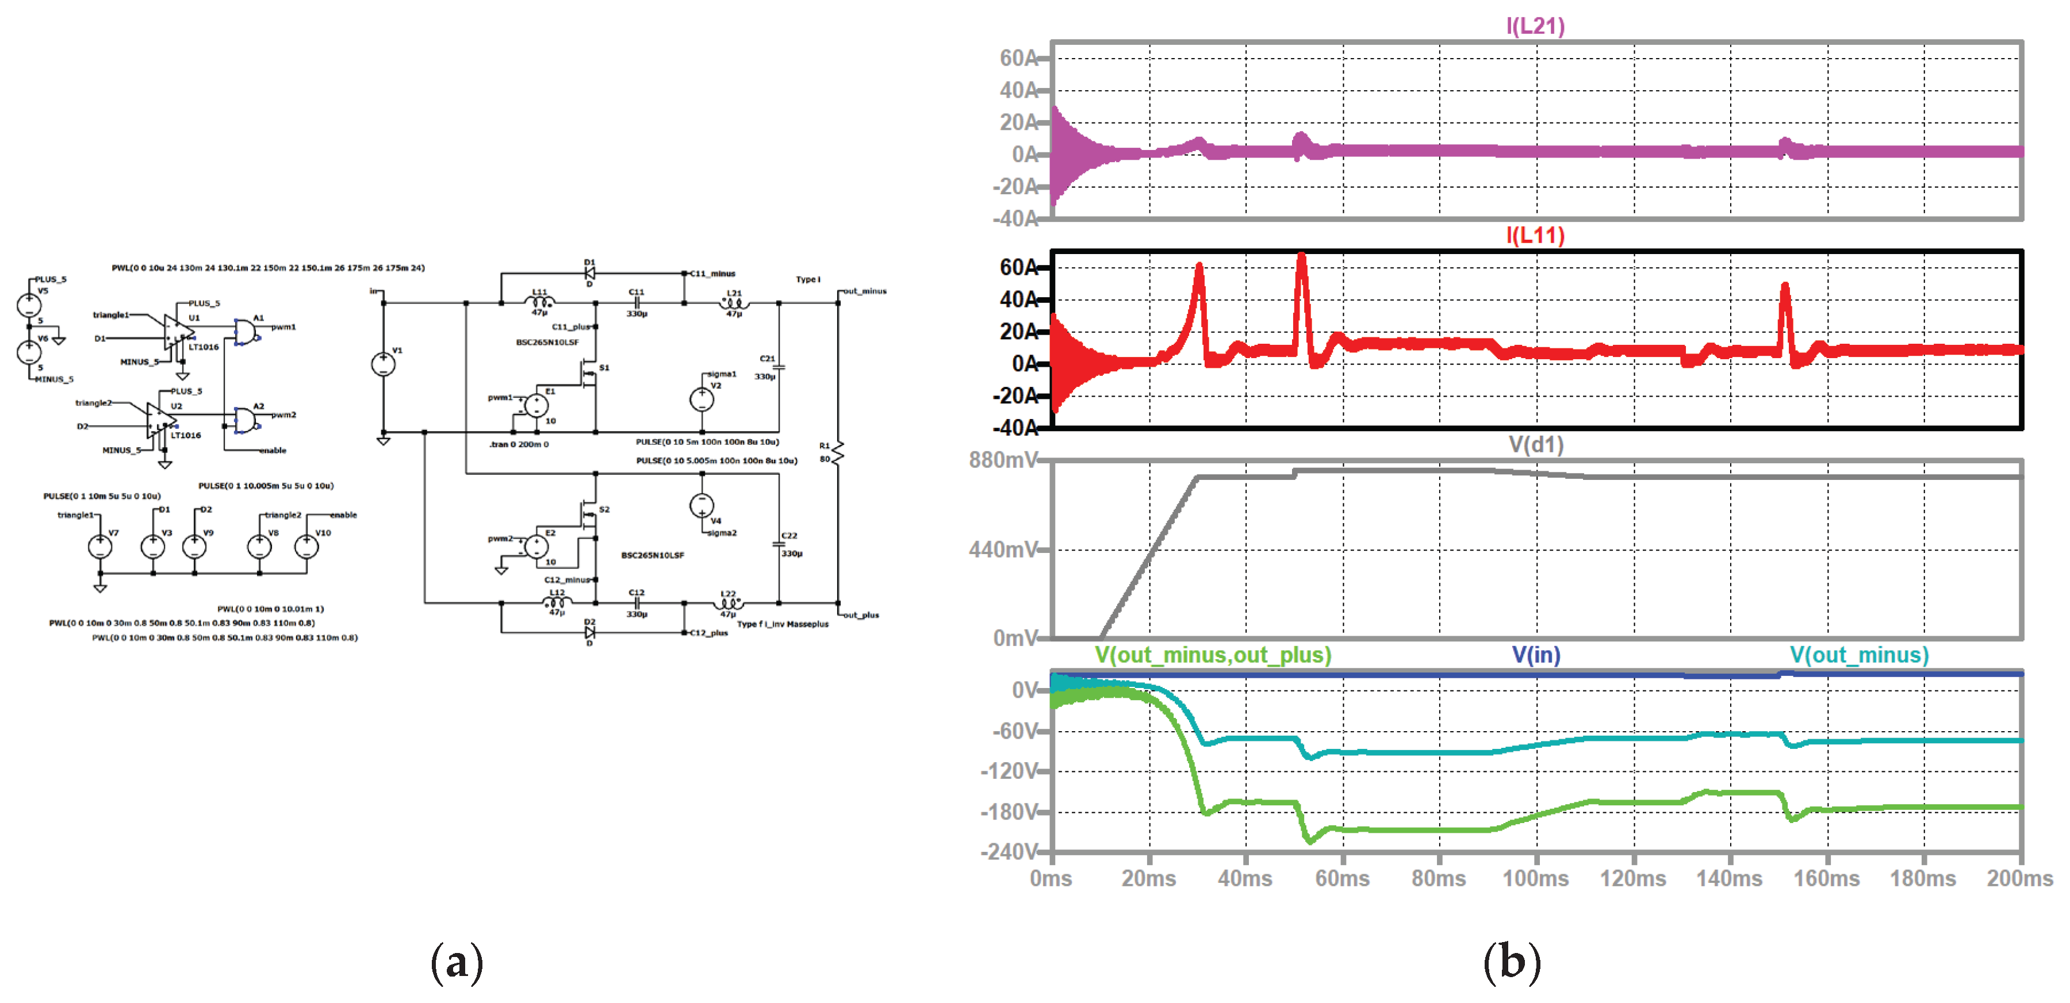Click the AND gate A1 driving pwm1
This screenshot has width=2070, height=1003.
(x=245, y=332)
